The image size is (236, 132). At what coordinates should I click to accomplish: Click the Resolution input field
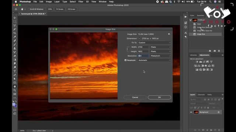tap(143, 56)
